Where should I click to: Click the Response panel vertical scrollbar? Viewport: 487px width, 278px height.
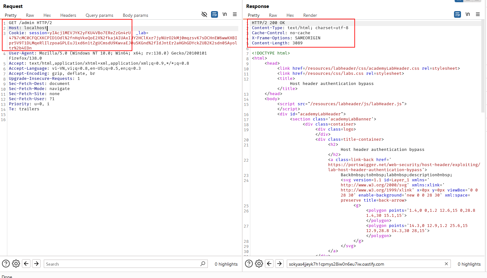pos(483,67)
